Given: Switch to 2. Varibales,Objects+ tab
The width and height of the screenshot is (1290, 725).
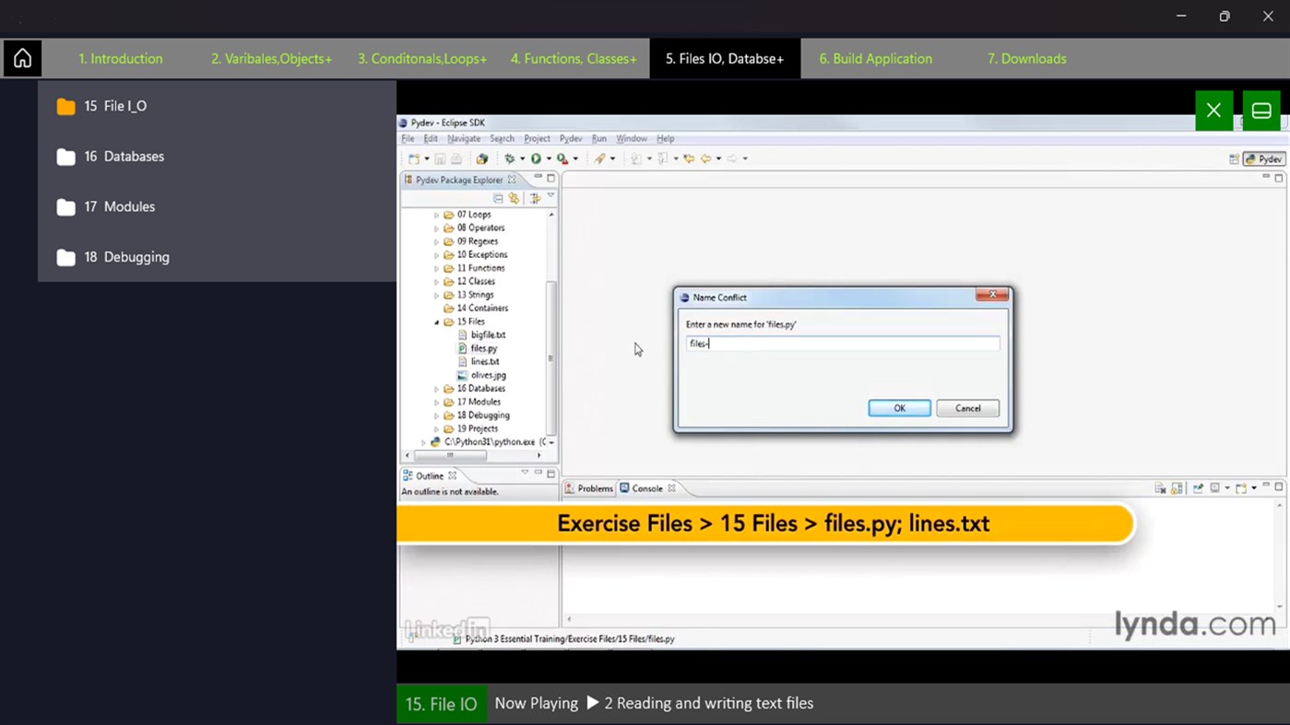Looking at the screenshot, I should (x=271, y=58).
